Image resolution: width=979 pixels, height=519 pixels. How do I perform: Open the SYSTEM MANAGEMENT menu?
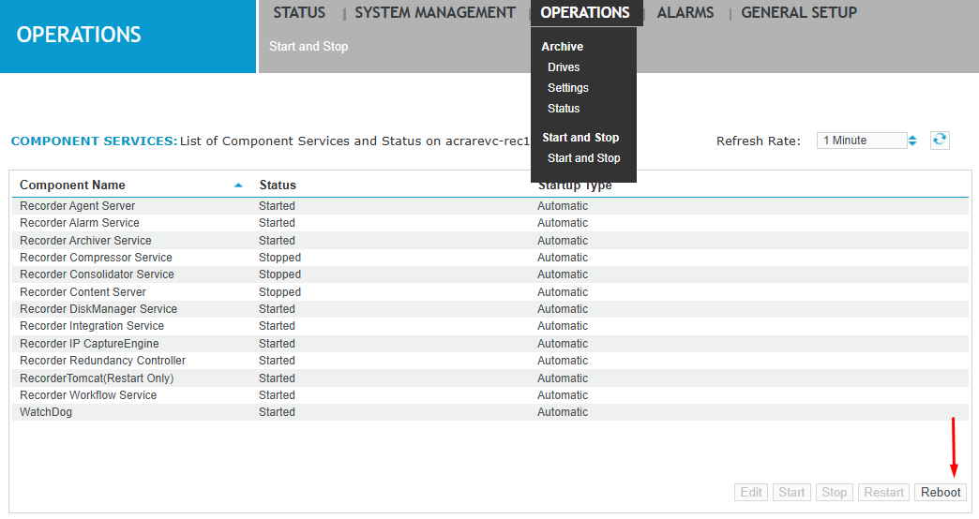click(x=435, y=13)
